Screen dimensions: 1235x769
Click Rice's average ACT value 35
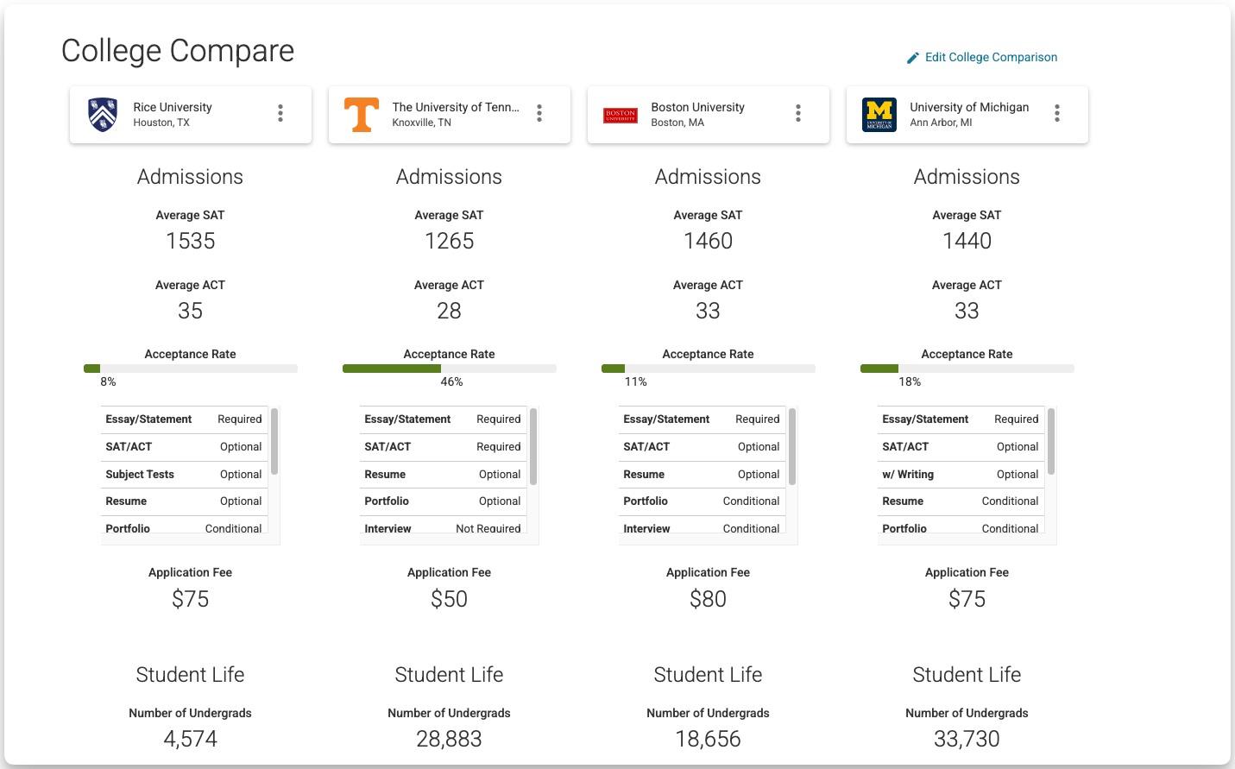click(191, 311)
